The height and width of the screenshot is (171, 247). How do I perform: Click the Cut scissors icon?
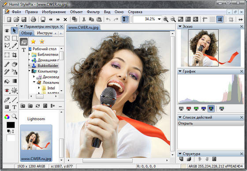coord(84,19)
